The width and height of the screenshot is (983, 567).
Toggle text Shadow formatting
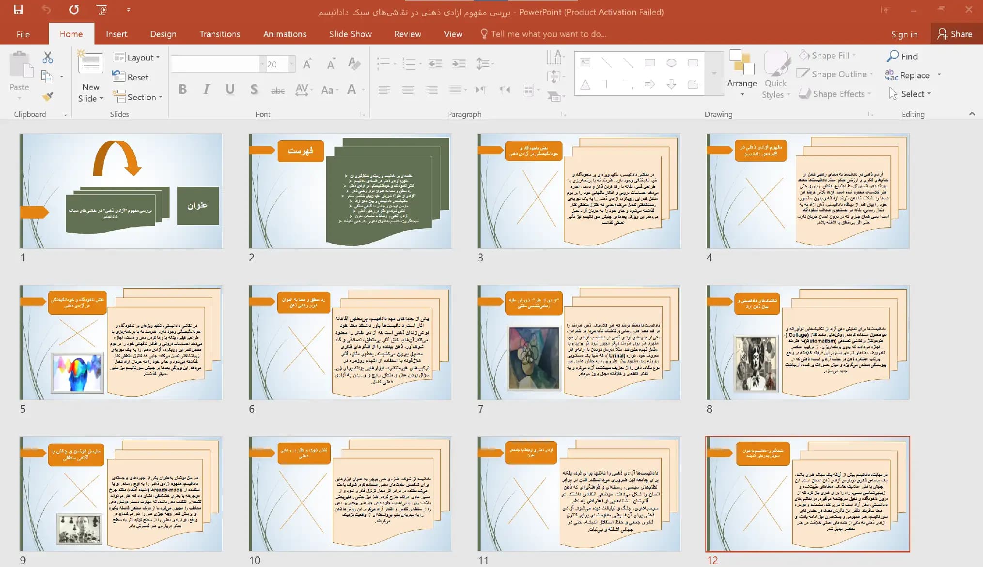click(254, 90)
